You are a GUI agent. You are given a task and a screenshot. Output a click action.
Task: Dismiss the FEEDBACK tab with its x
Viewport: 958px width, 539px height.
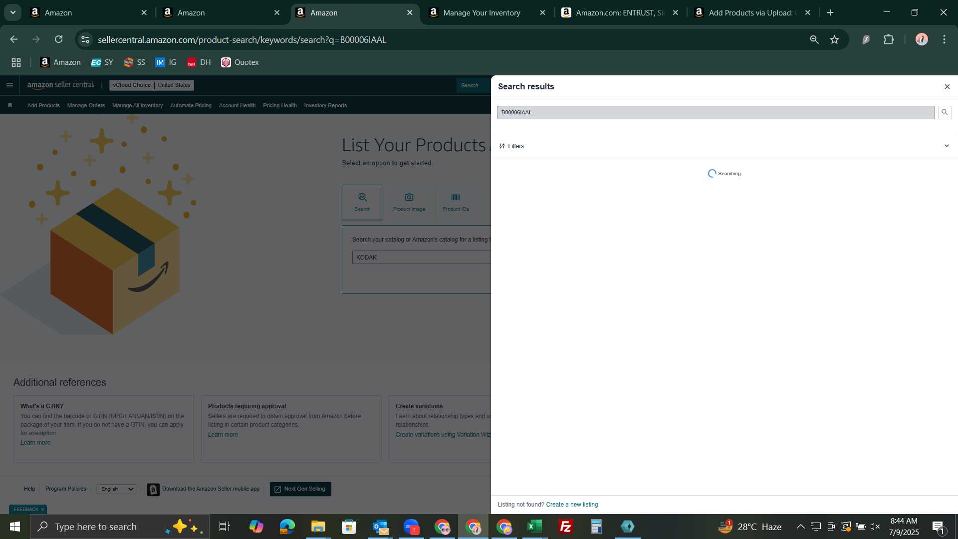point(42,510)
